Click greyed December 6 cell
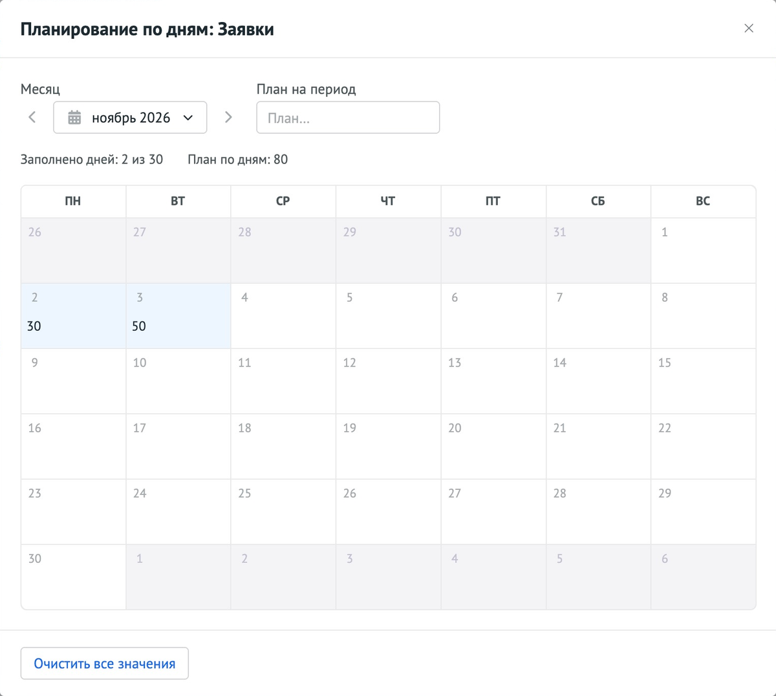Image resolution: width=776 pixels, height=696 pixels. point(704,577)
